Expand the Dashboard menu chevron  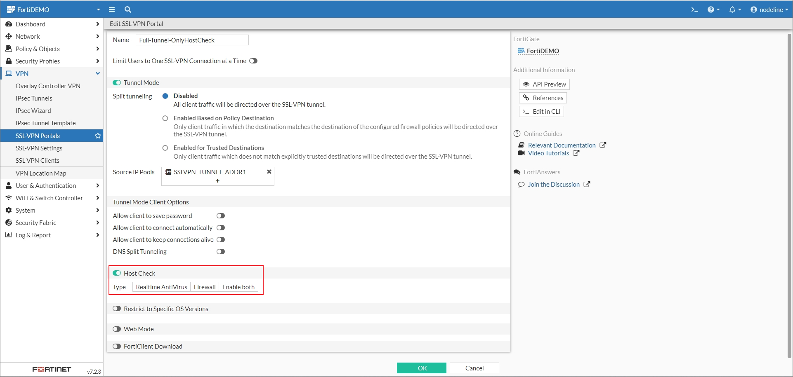[x=97, y=24]
